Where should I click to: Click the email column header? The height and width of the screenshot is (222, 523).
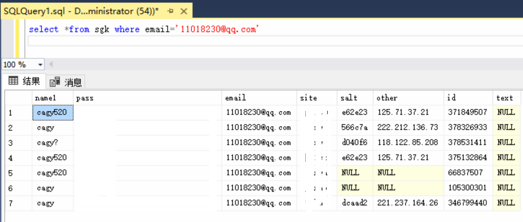260,98
